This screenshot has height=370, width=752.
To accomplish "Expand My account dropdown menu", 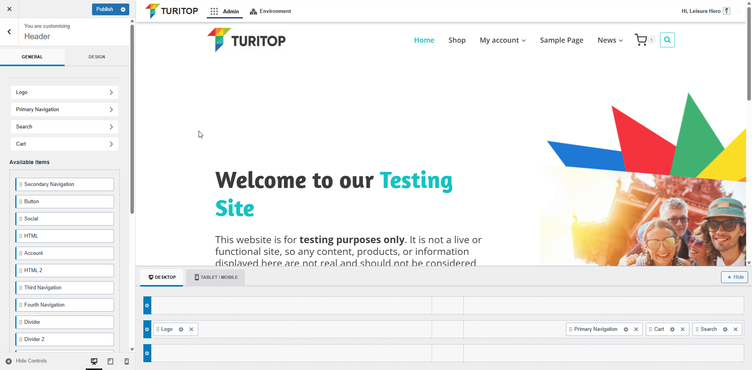I will tap(503, 40).
